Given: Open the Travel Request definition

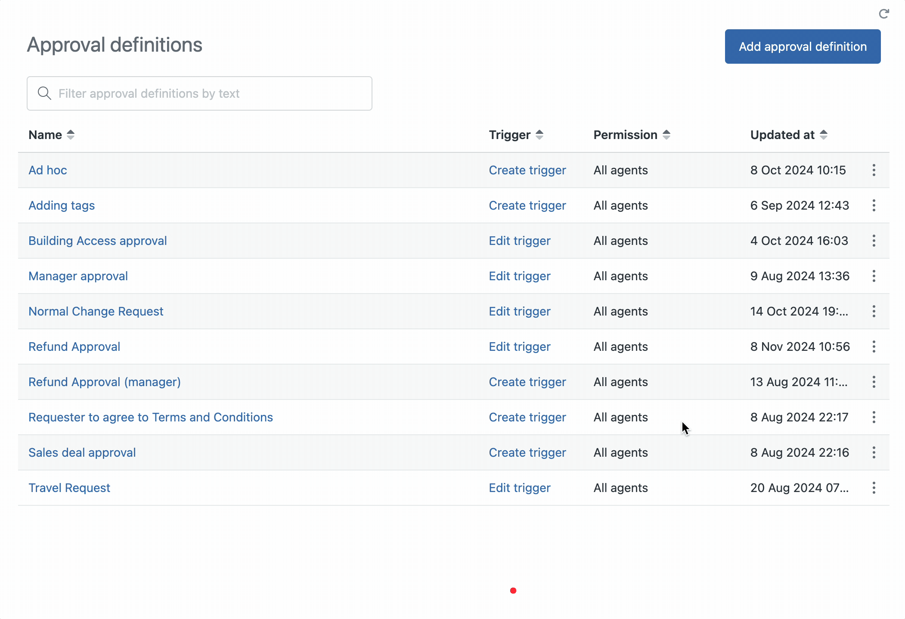Looking at the screenshot, I should click(x=69, y=488).
